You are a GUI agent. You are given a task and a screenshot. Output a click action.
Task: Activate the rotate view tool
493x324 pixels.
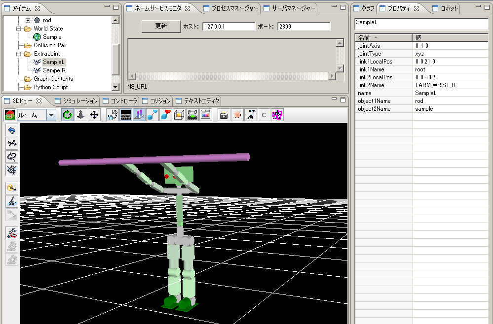pos(67,114)
